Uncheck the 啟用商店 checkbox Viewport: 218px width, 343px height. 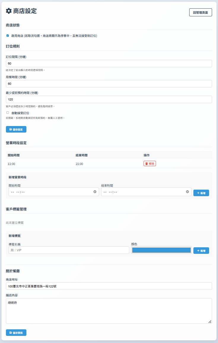point(8,35)
